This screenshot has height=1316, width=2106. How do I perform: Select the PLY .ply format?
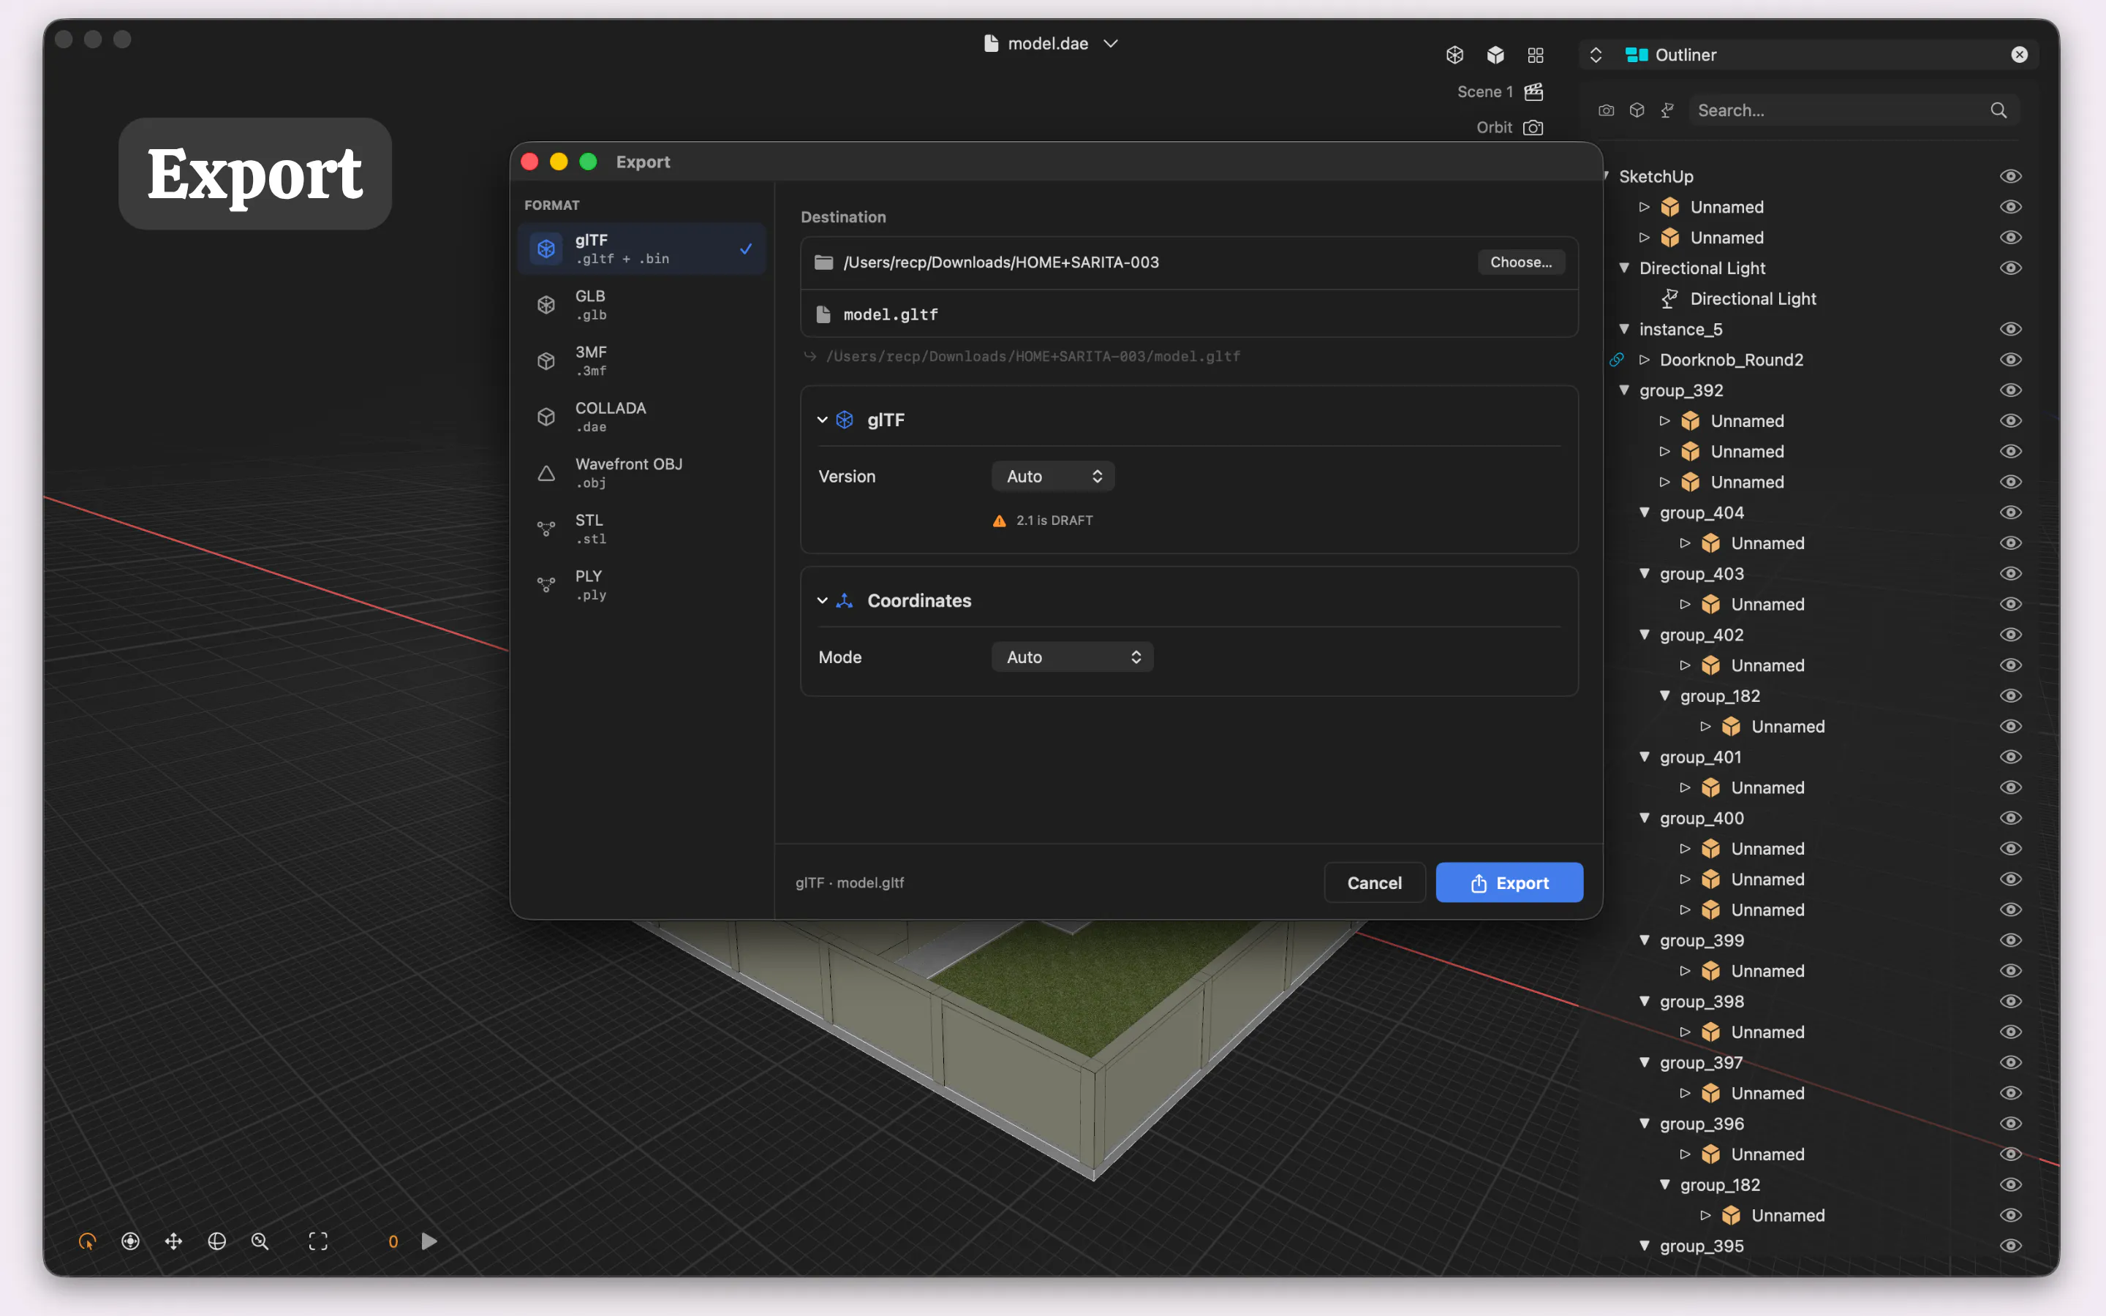[x=641, y=585]
